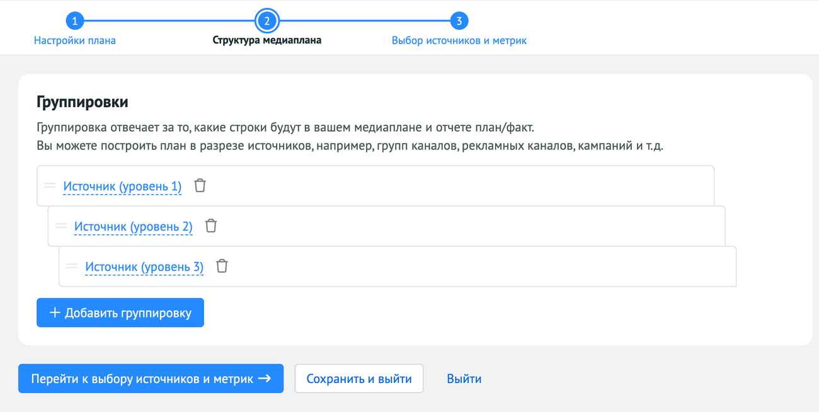819x412 pixels.
Task: Click the Добавить группировку button
Action: [120, 312]
